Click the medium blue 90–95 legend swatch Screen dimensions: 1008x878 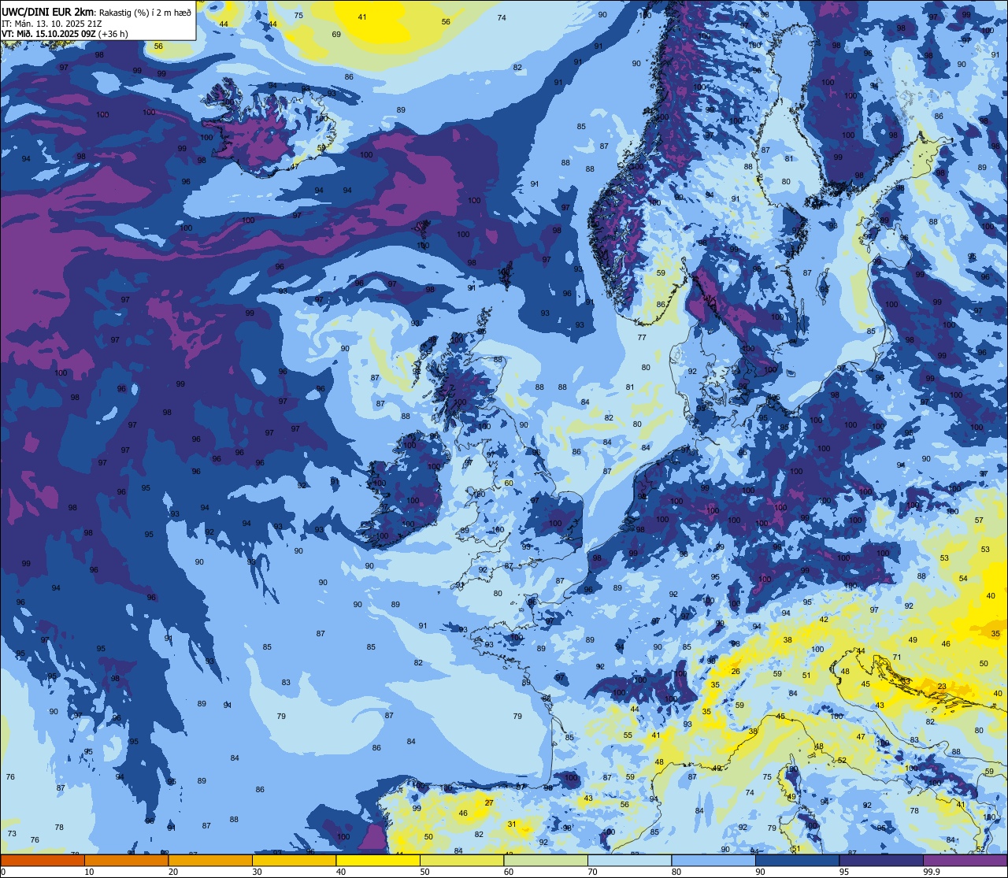click(797, 860)
